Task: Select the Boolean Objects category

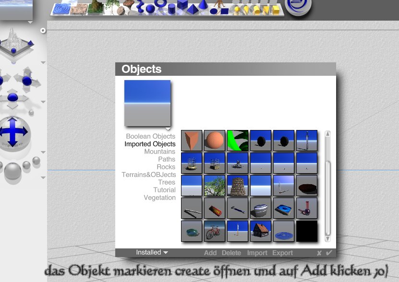Action: click(151, 136)
